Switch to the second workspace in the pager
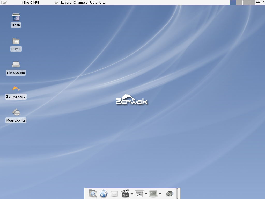 tap(239, 3)
